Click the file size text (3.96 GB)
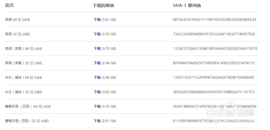Screen dimensions: 270x130 [109, 77]
